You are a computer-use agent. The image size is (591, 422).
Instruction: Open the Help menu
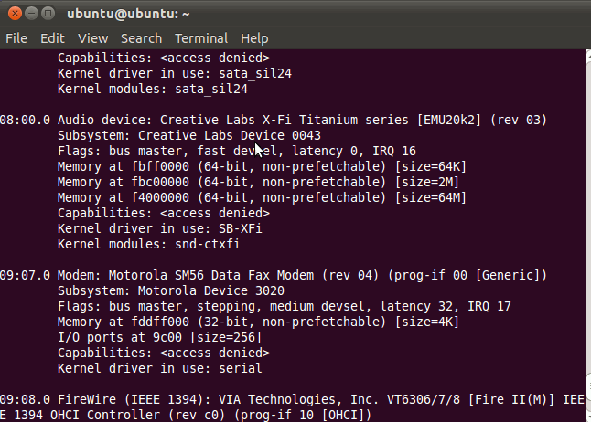254,38
